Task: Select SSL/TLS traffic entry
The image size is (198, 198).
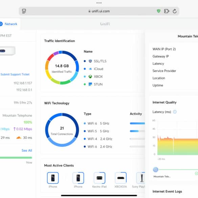Action: coord(95,61)
